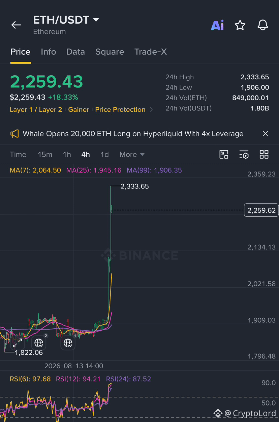This screenshot has height=422, width=279.
Task: Open the Price Protection tag
Action: 120,110
